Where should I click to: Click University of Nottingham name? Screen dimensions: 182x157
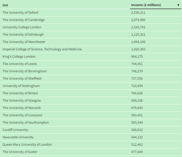21,86
